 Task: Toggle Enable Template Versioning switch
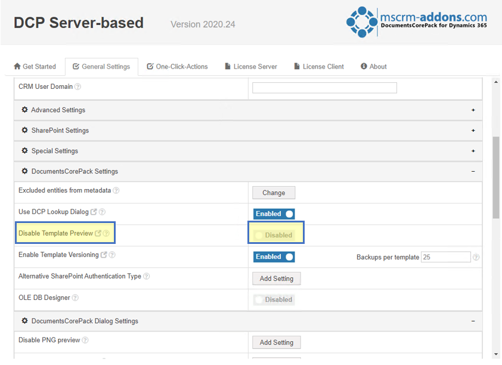point(274,257)
